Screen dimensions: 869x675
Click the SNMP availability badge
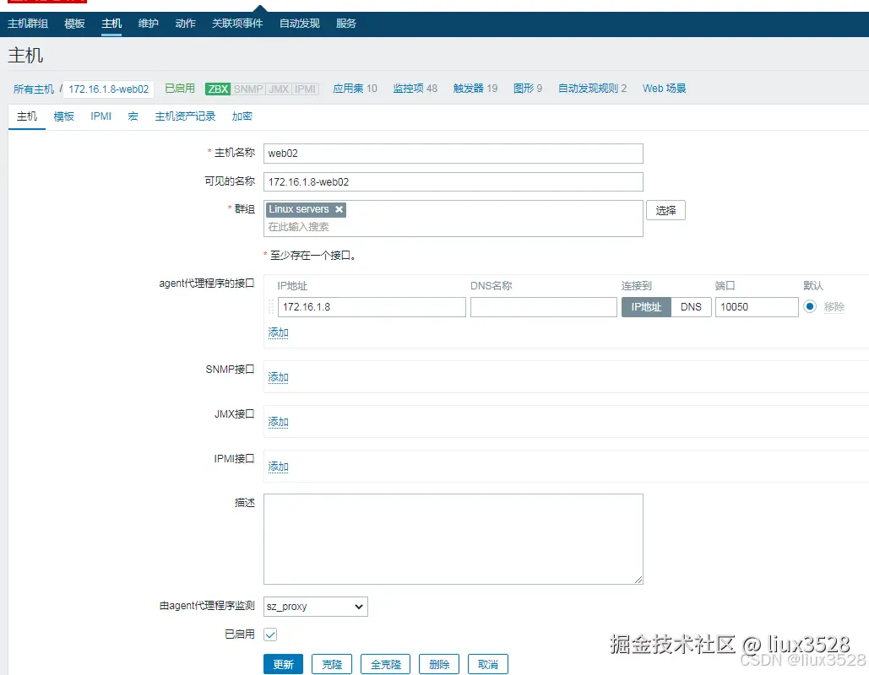point(247,89)
